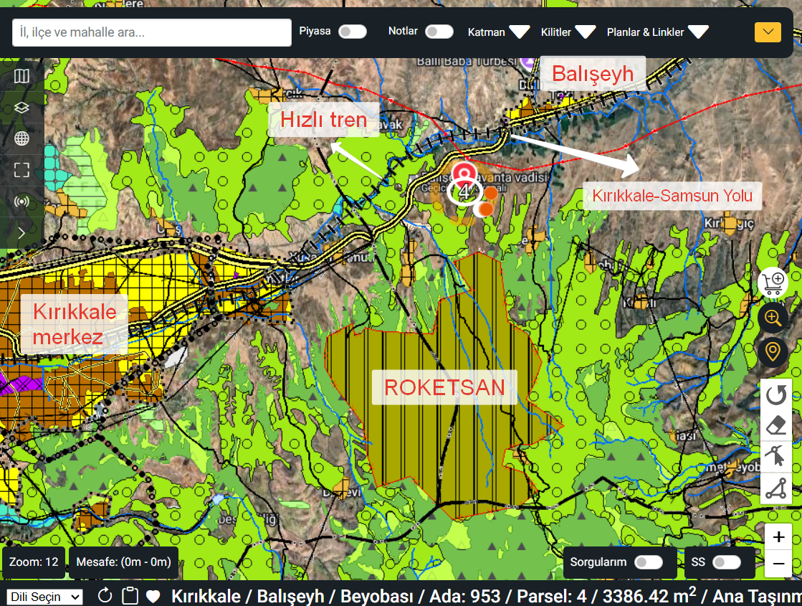Image resolution: width=802 pixels, height=606 pixels.
Task: Toggle the Notlar switch
Action: pyautogui.click(x=439, y=32)
